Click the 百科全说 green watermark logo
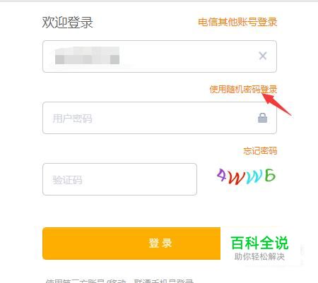Image resolution: width=318 pixels, height=283 pixels. point(259,243)
